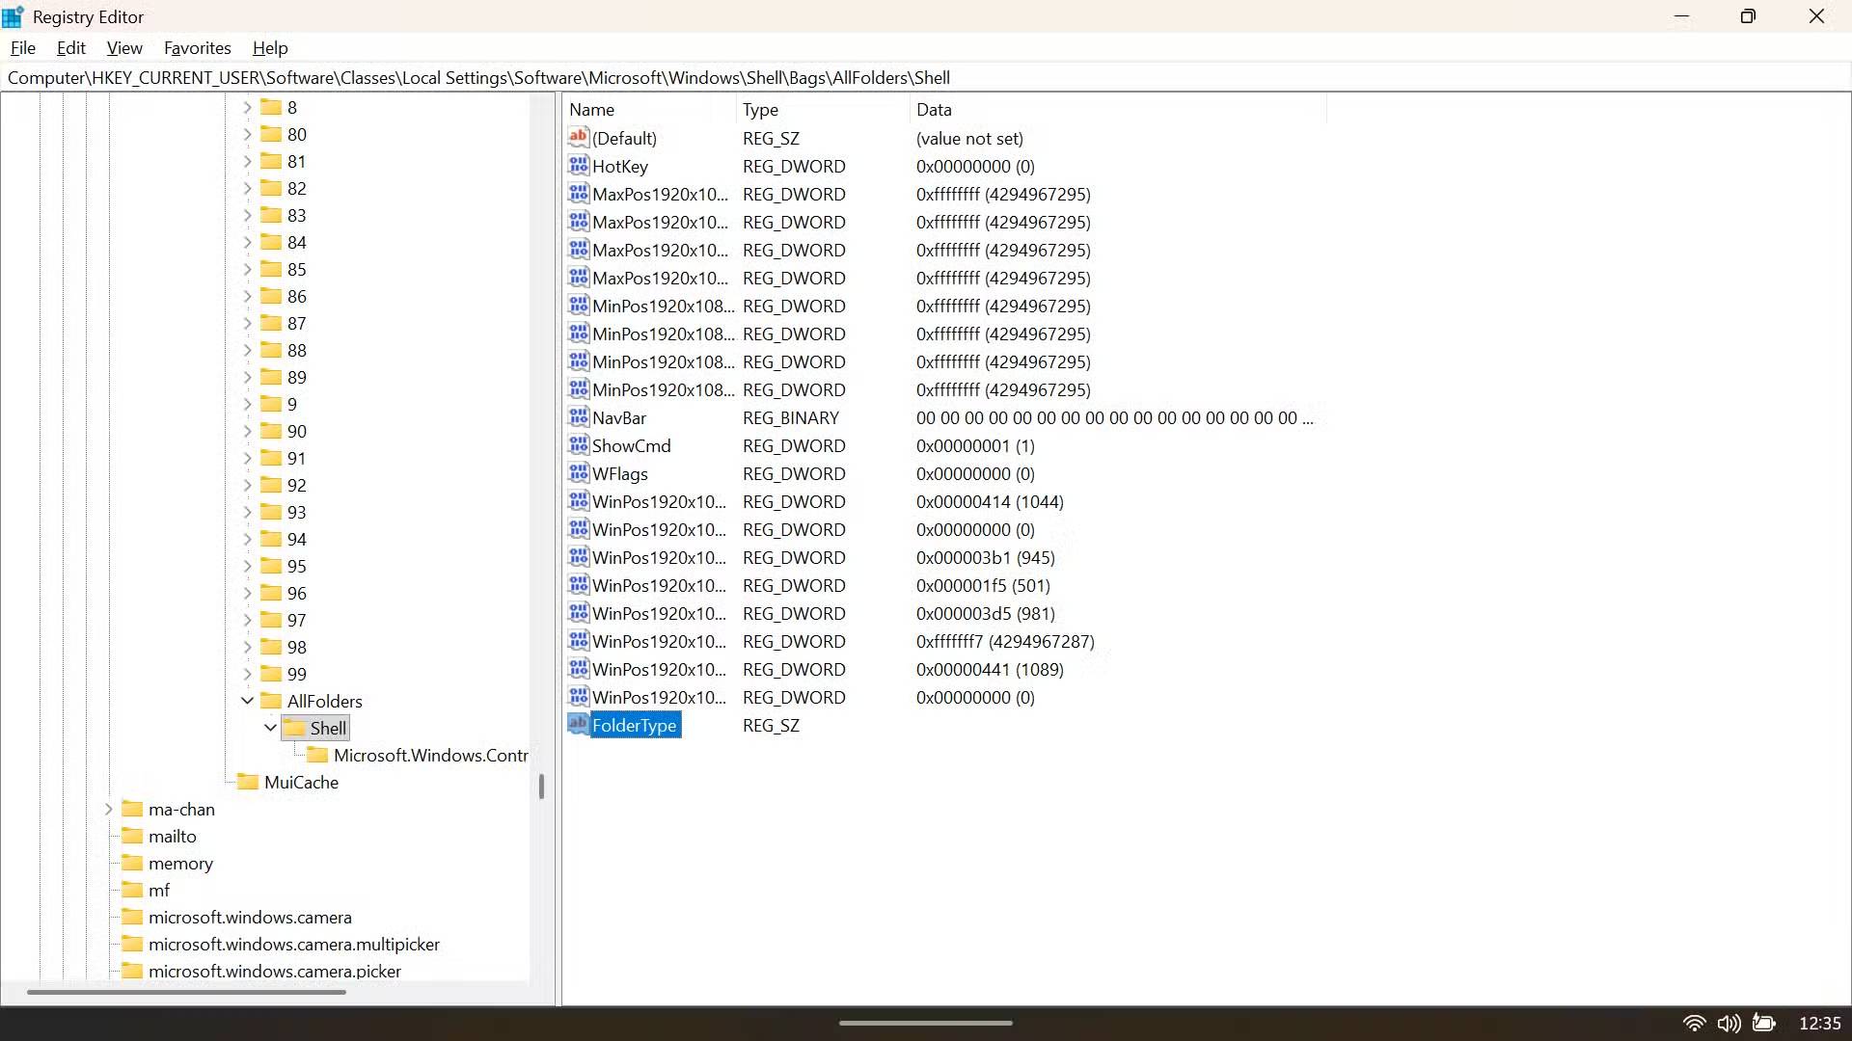
Task: Select the HotKey DWORD value icon
Action: tap(578, 166)
